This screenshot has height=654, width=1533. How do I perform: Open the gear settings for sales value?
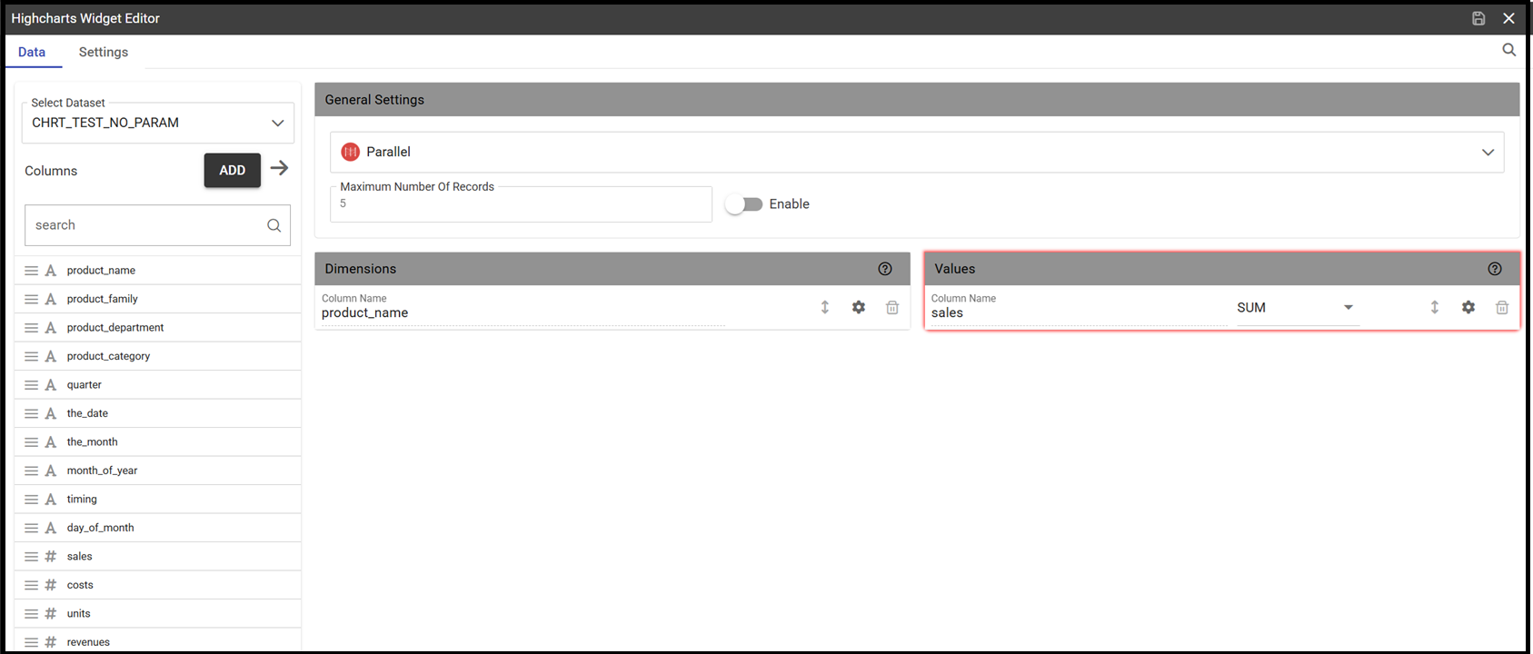(x=1468, y=308)
